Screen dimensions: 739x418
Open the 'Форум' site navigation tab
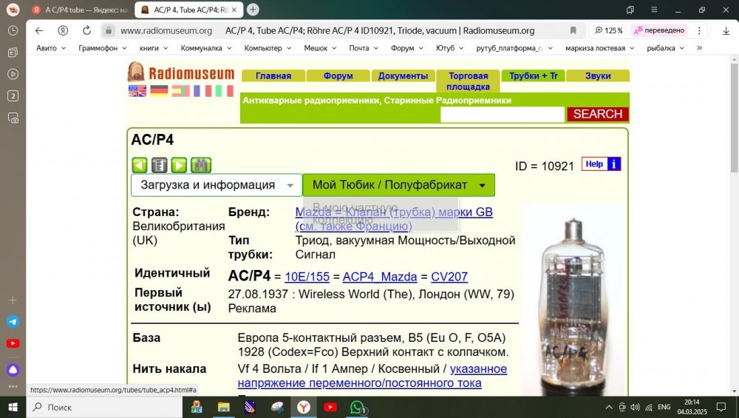[x=338, y=76]
